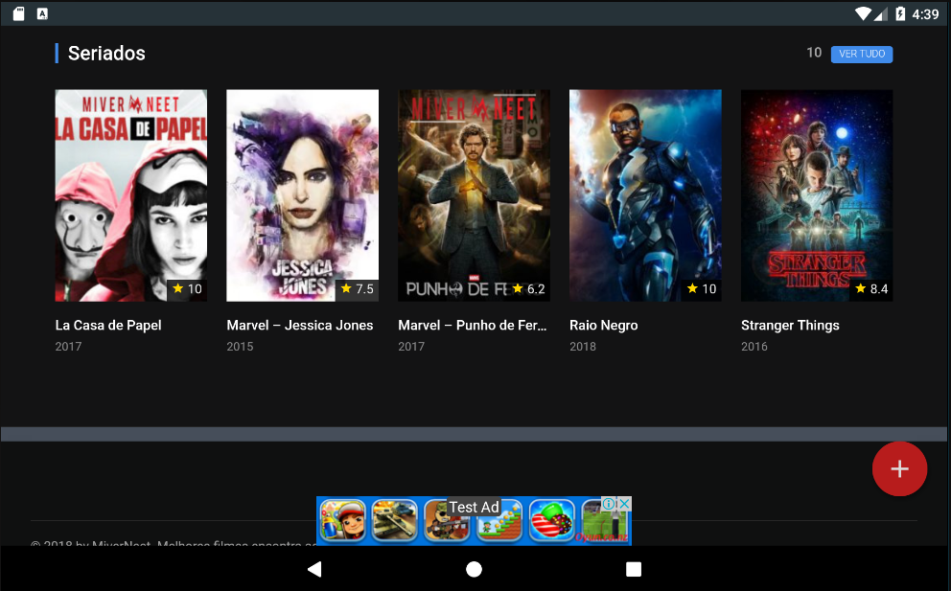Close the Test Ad banner X icon
This screenshot has width=951, height=591.
[x=625, y=504]
